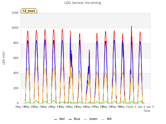Toggle the NIR legend entry
Image resolution: width=166 pixels, height=124 pixels.
[107, 119]
